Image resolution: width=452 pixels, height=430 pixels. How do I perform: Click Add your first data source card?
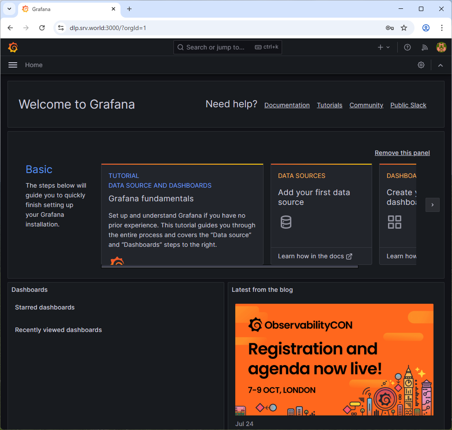pos(321,214)
